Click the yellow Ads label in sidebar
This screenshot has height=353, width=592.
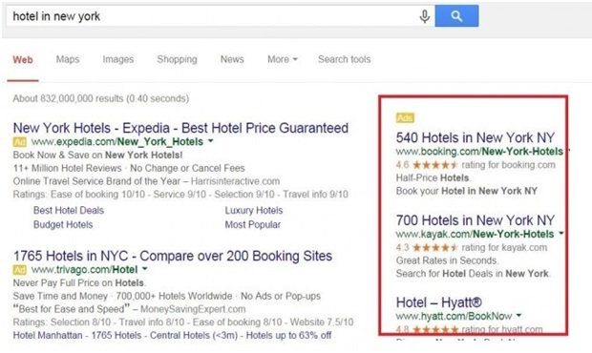pos(405,117)
